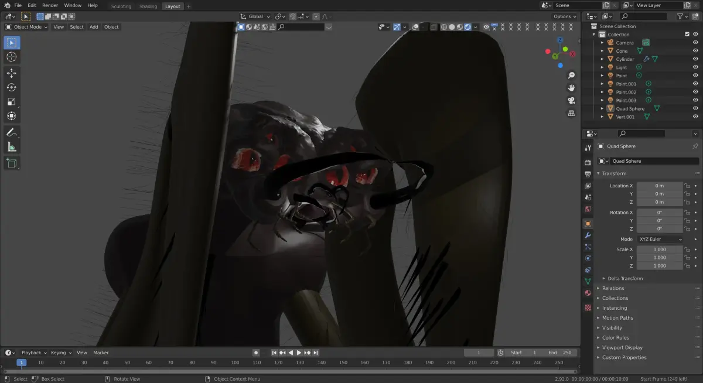Choose the Annotate tool
703x383 pixels.
12,132
